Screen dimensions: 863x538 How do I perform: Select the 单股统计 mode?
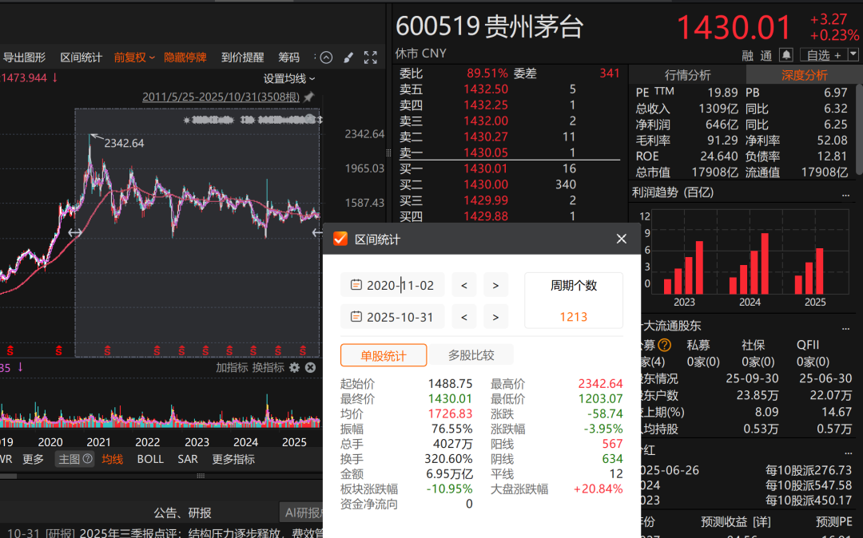[x=384, y=355]
